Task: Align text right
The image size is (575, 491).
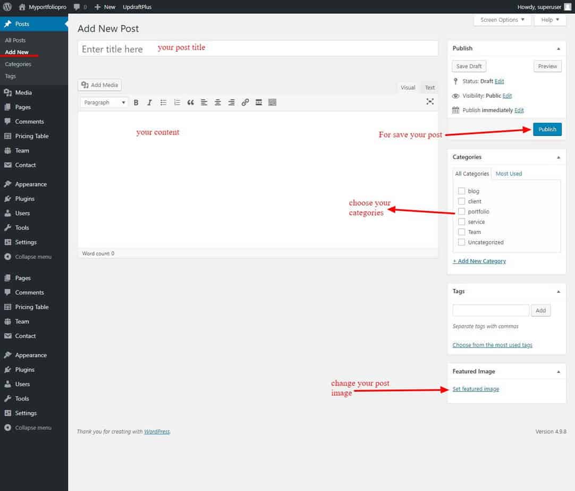Action: 231,103
